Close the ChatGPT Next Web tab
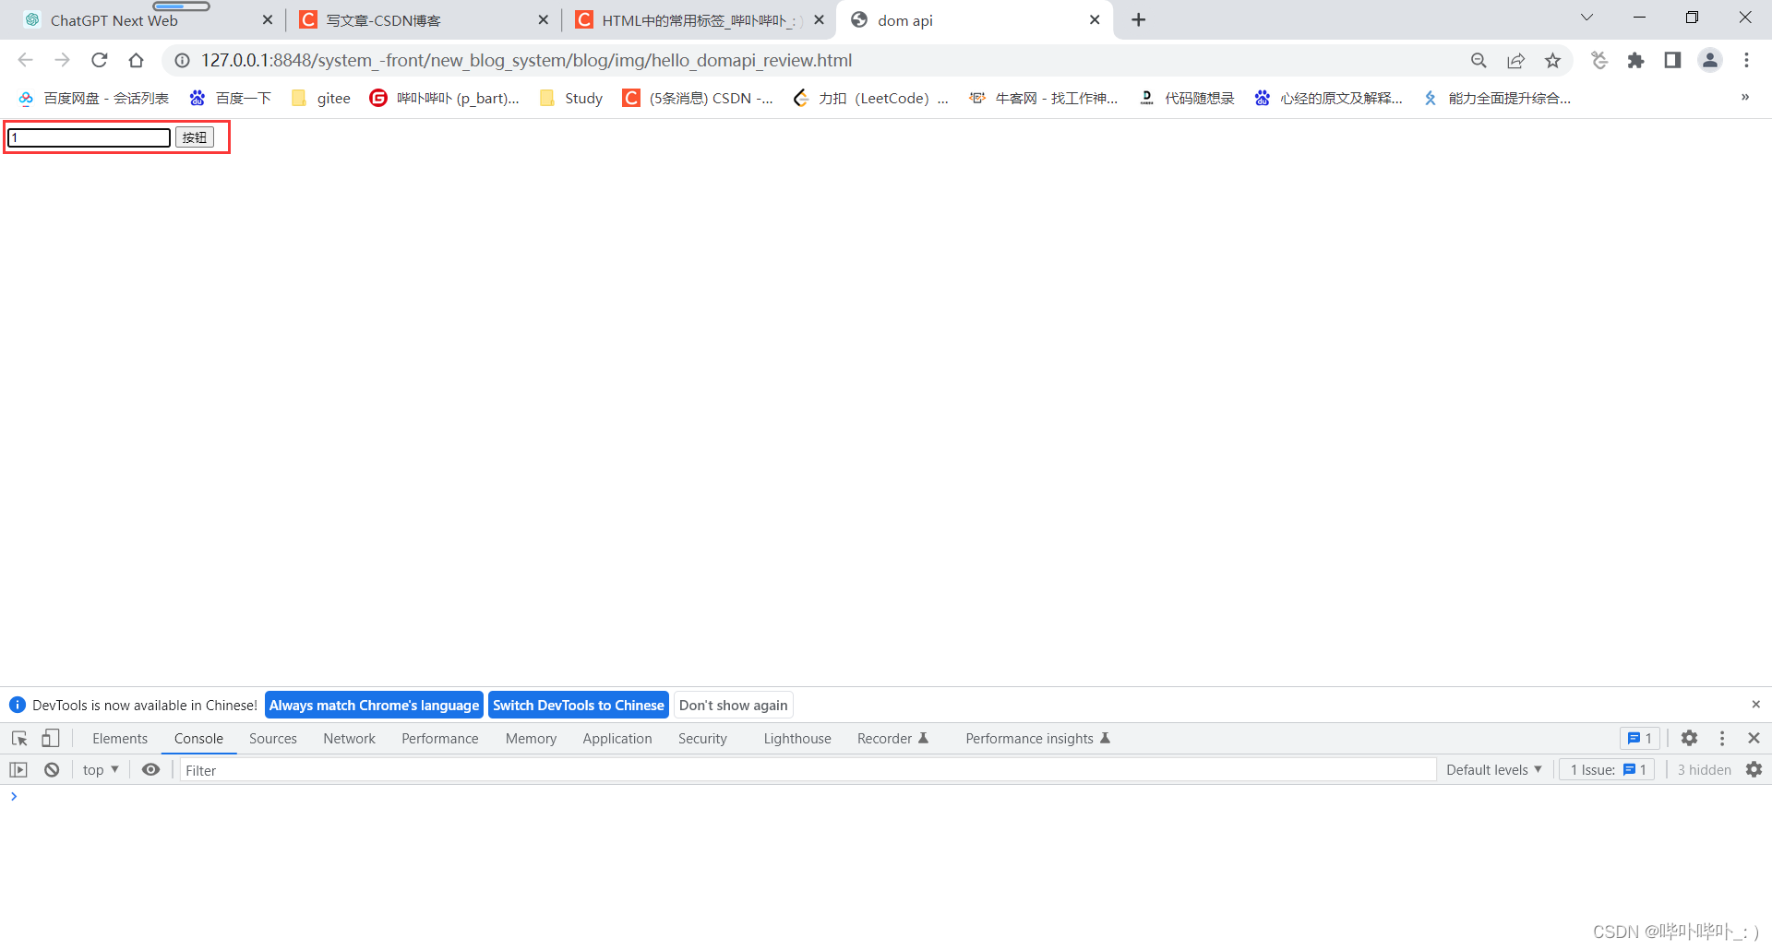This screenshot has height=950, width=1772. coord(268,19)
